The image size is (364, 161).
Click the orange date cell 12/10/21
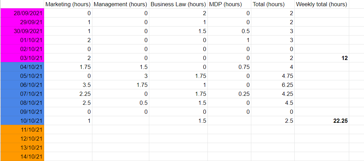click(22, 139)
